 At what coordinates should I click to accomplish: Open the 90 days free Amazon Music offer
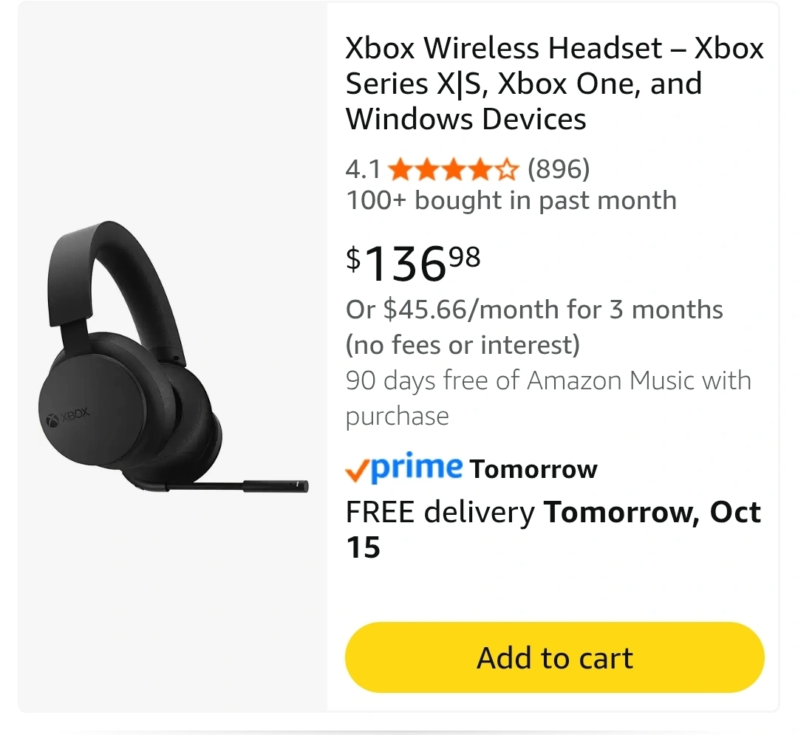(x=547, y=398)
